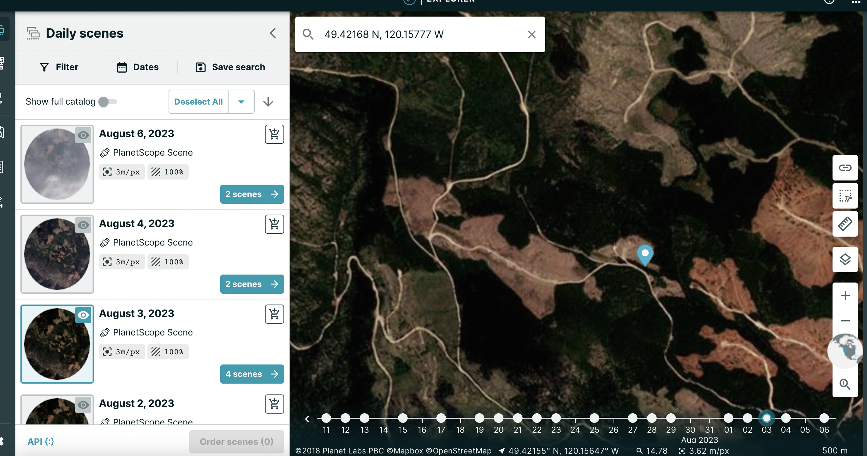The image size is (867, 456).
Task: Open the API link
Action: (41, 442)
